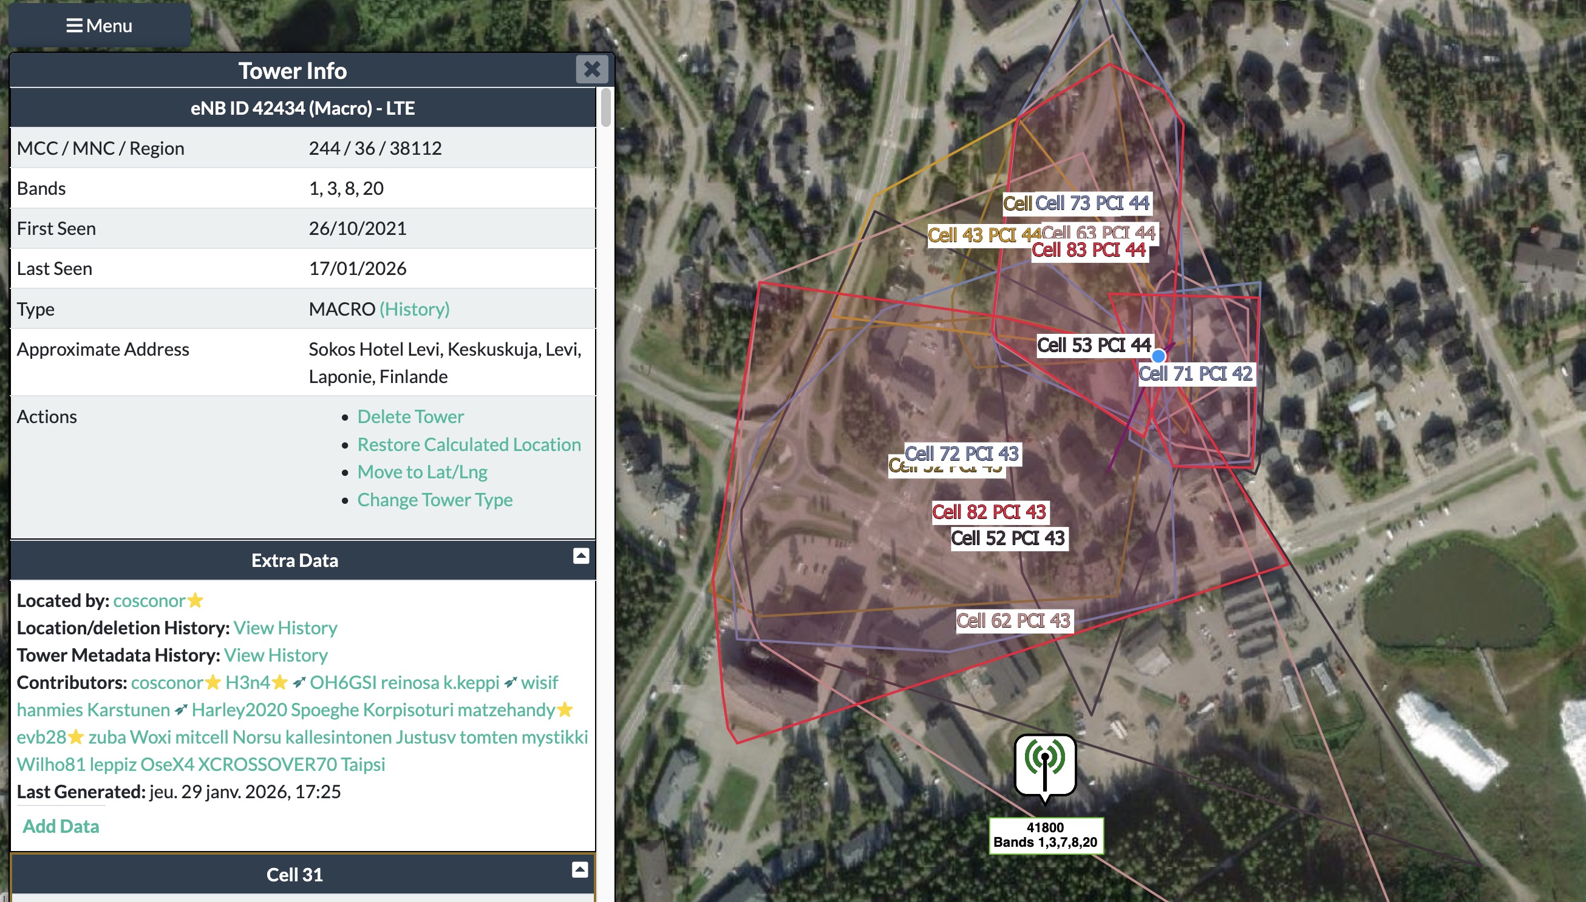Image resolution: width=1586 pixels, height=902 pixels.
Task: Click the Cell 62 PCI 43 label
Action: (x=1013, y=620)
